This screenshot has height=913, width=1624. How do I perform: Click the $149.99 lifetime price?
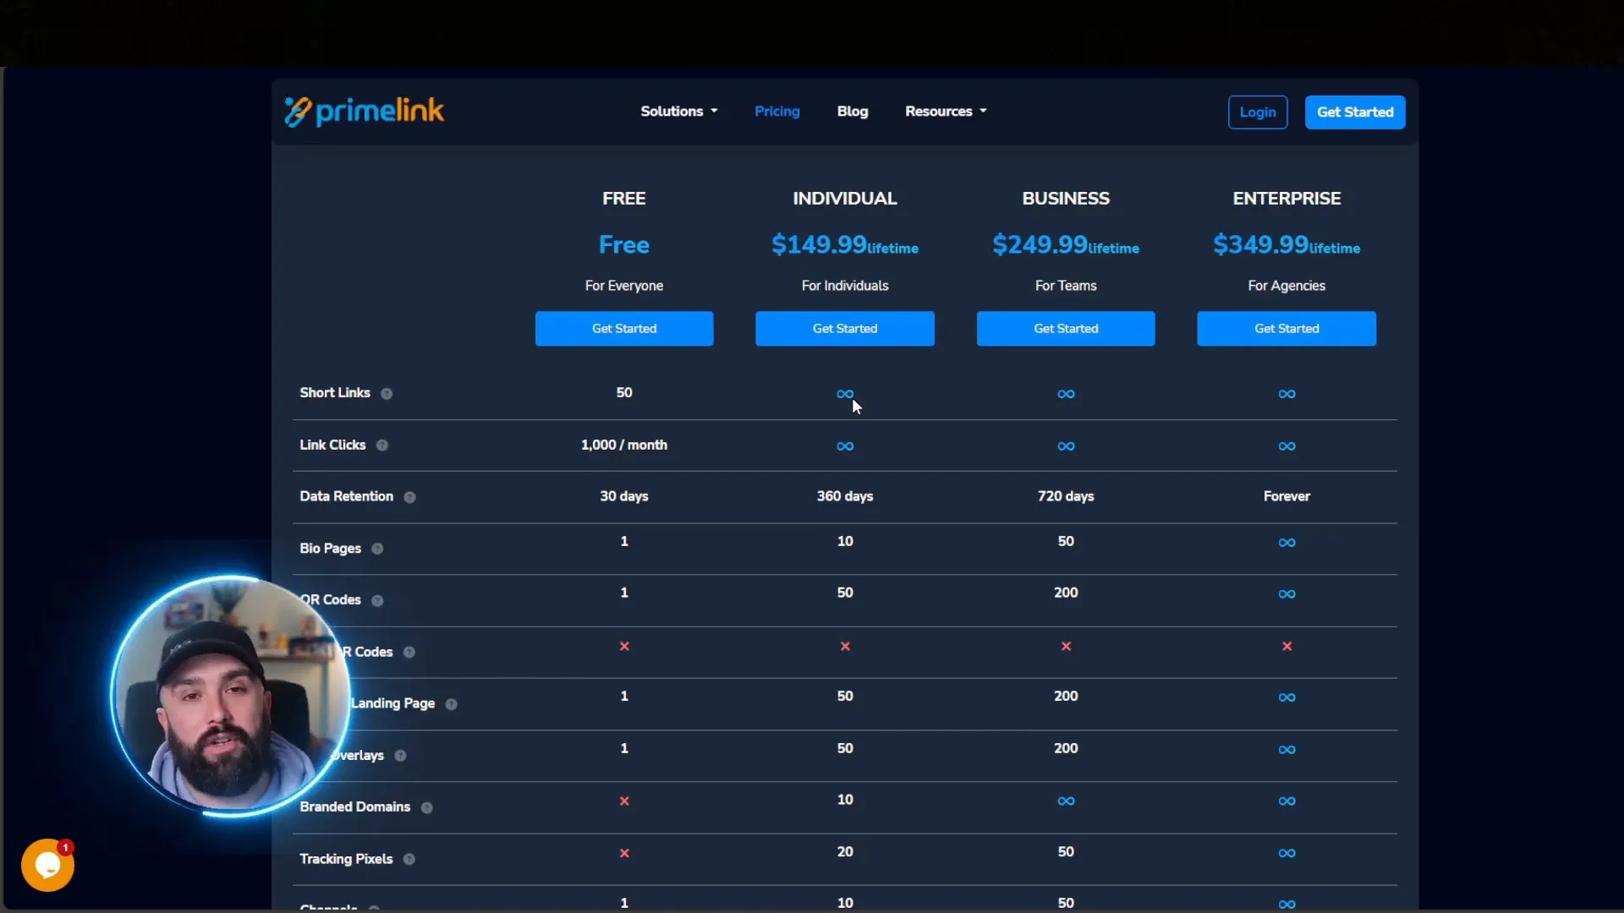[845, 245]
